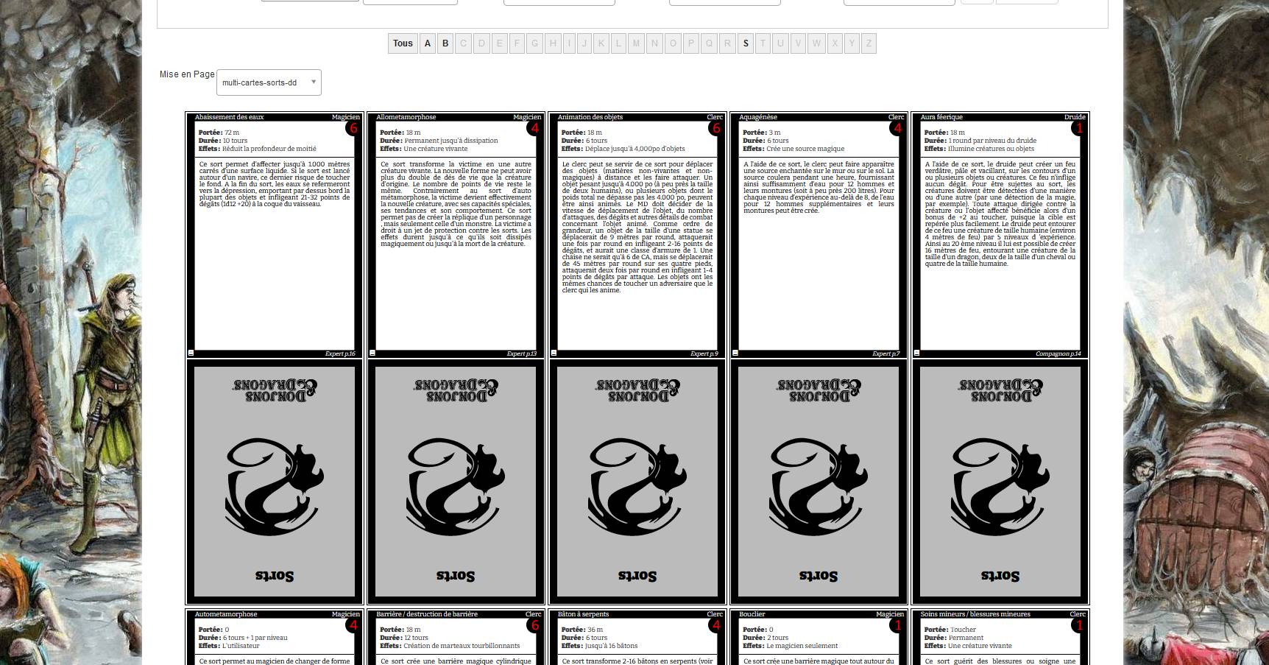Click the small icon at bottom-left of Aquagénèse card
This screenshot has width=1269, height=665.
point(735,353)
